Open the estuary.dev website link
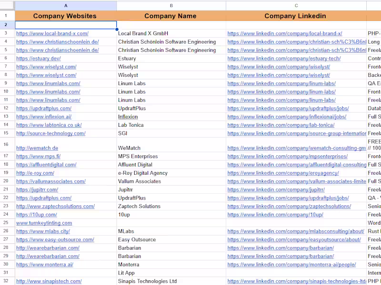Viewport: 381px width, 285px height. click(39, 58)
